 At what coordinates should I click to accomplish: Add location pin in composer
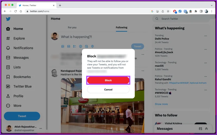click(x=92, y=46)
